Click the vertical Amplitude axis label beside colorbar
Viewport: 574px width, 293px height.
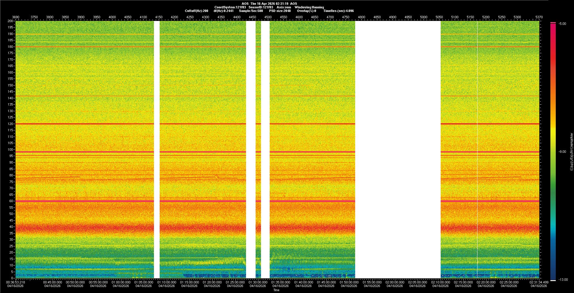[x=571, y=152]
